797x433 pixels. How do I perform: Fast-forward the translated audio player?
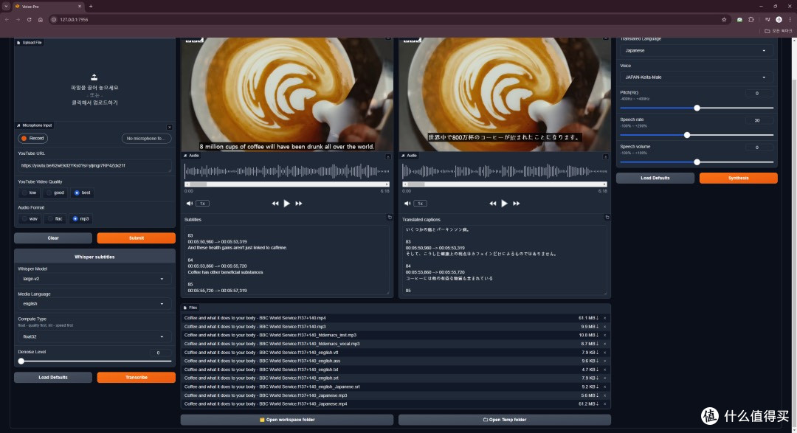pos(517,204)
